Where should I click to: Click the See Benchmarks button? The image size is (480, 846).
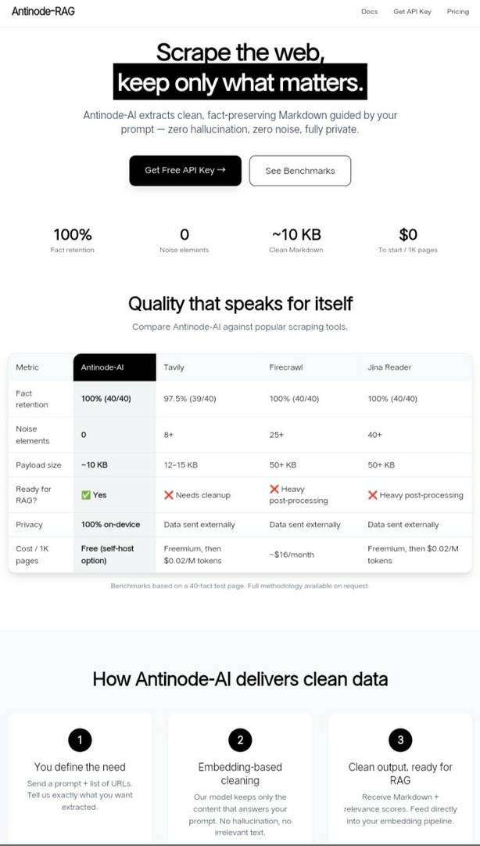pos(300,171)
